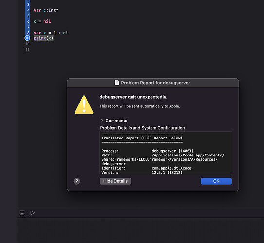Expand the Comments disclosure arrow
This screenshot has height=243, width=264.
coord(102,121)
